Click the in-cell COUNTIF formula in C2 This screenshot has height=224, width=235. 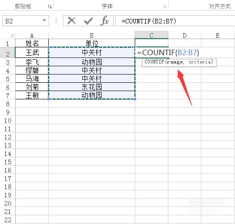(168, 52)
